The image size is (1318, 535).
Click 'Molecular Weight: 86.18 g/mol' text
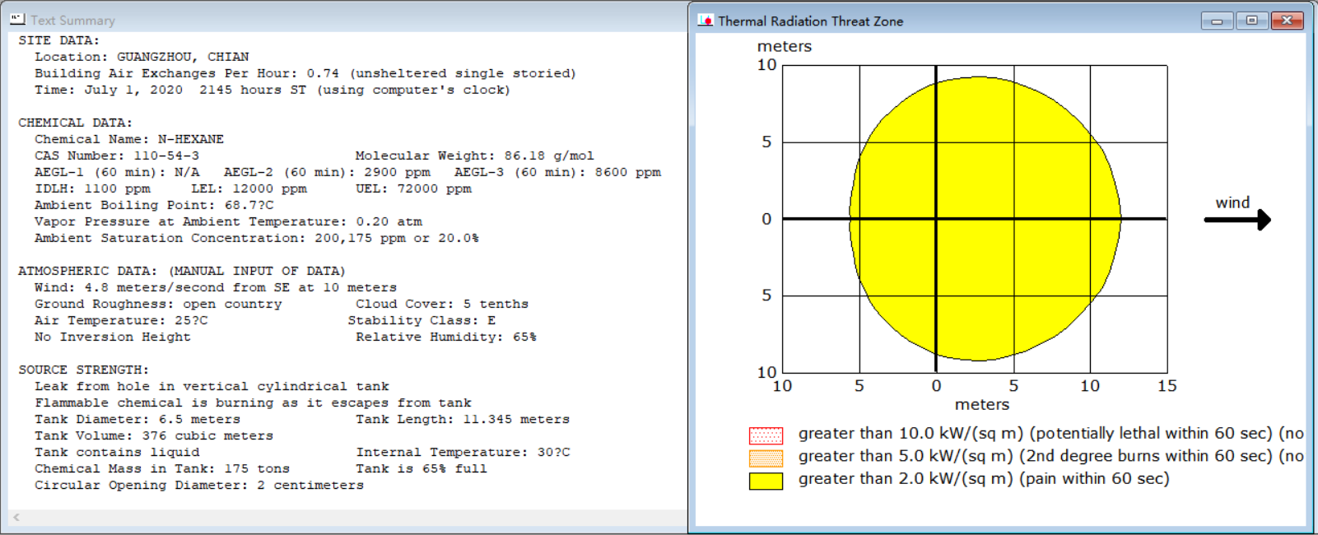point(474,156)
